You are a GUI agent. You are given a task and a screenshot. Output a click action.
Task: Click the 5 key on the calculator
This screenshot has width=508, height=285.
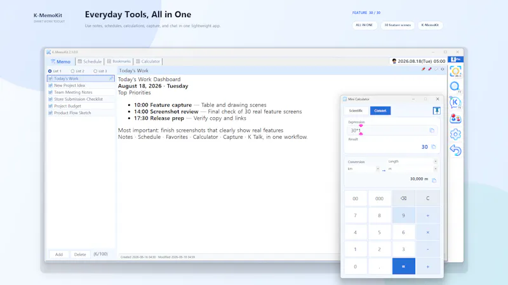click(x=379, y=232)
